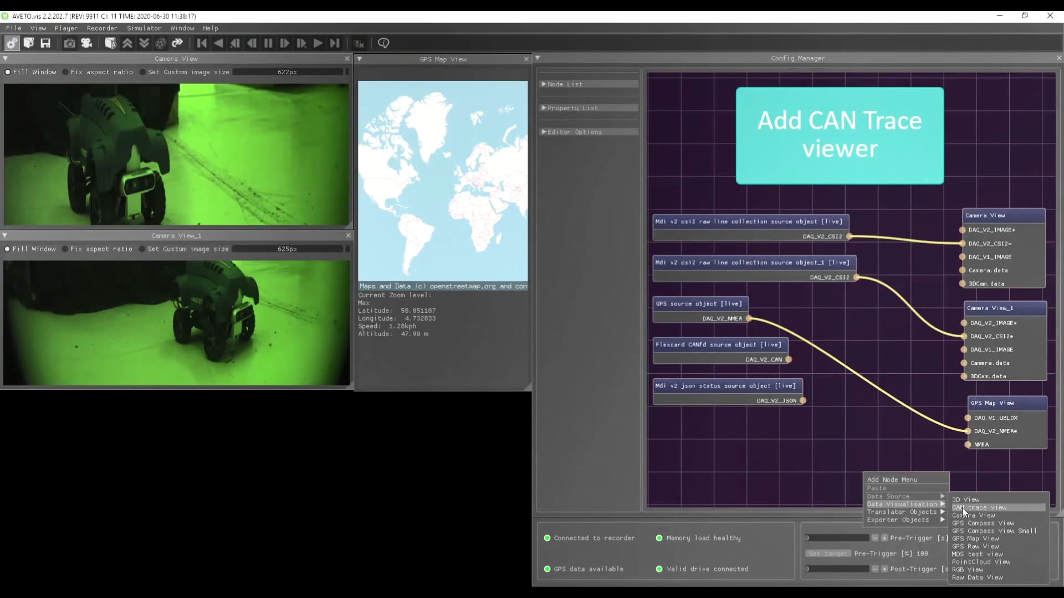Click the Pre-Trigger [s] value field
This screenshot has width=1064, height=598.
tap(837, 538)
